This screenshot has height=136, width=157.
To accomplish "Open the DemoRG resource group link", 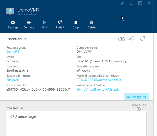I will pyautogui.click(x=13, y=52).
